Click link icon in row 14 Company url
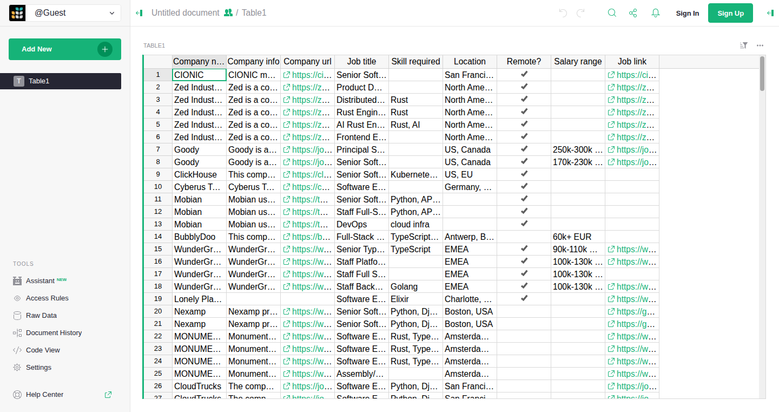 coord(287,237)
